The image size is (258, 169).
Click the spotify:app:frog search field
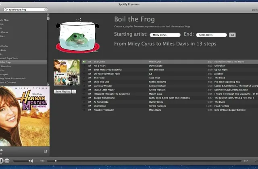click(x=26, y=10)
